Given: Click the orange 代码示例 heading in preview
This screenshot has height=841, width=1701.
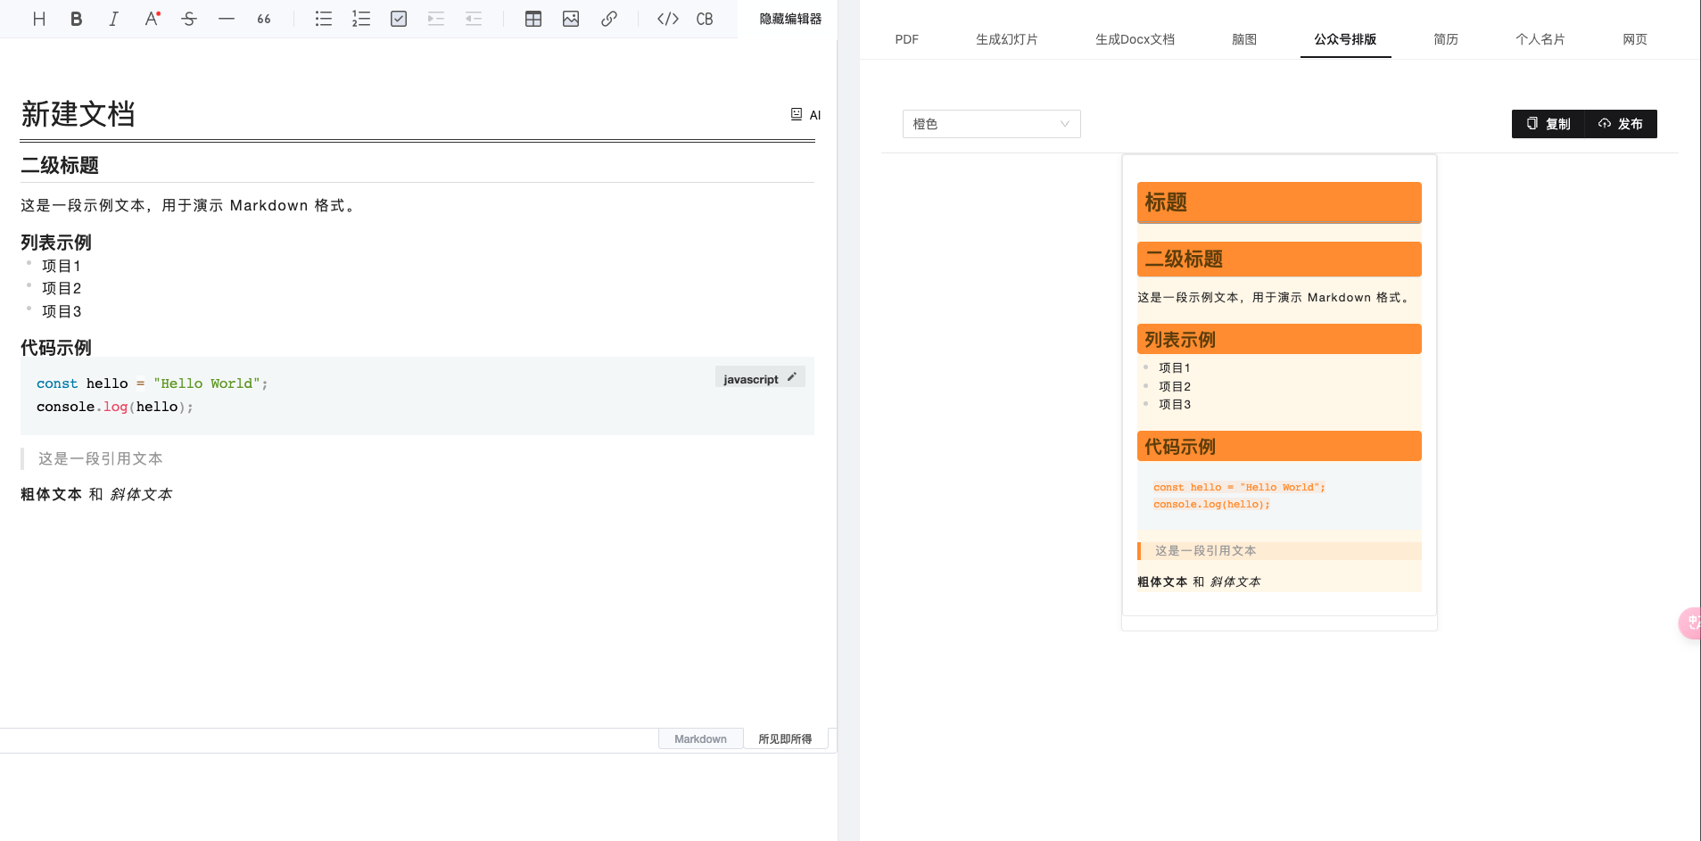Looking at the screenshot, I should [1279, 447].
